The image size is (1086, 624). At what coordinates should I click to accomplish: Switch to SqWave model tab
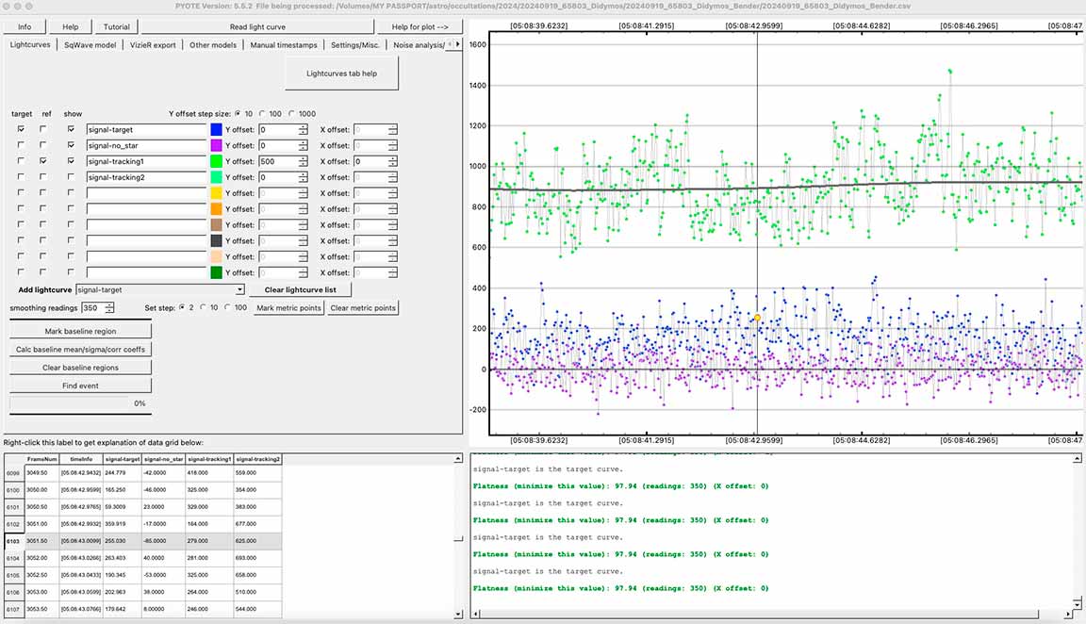click(90, 45)
